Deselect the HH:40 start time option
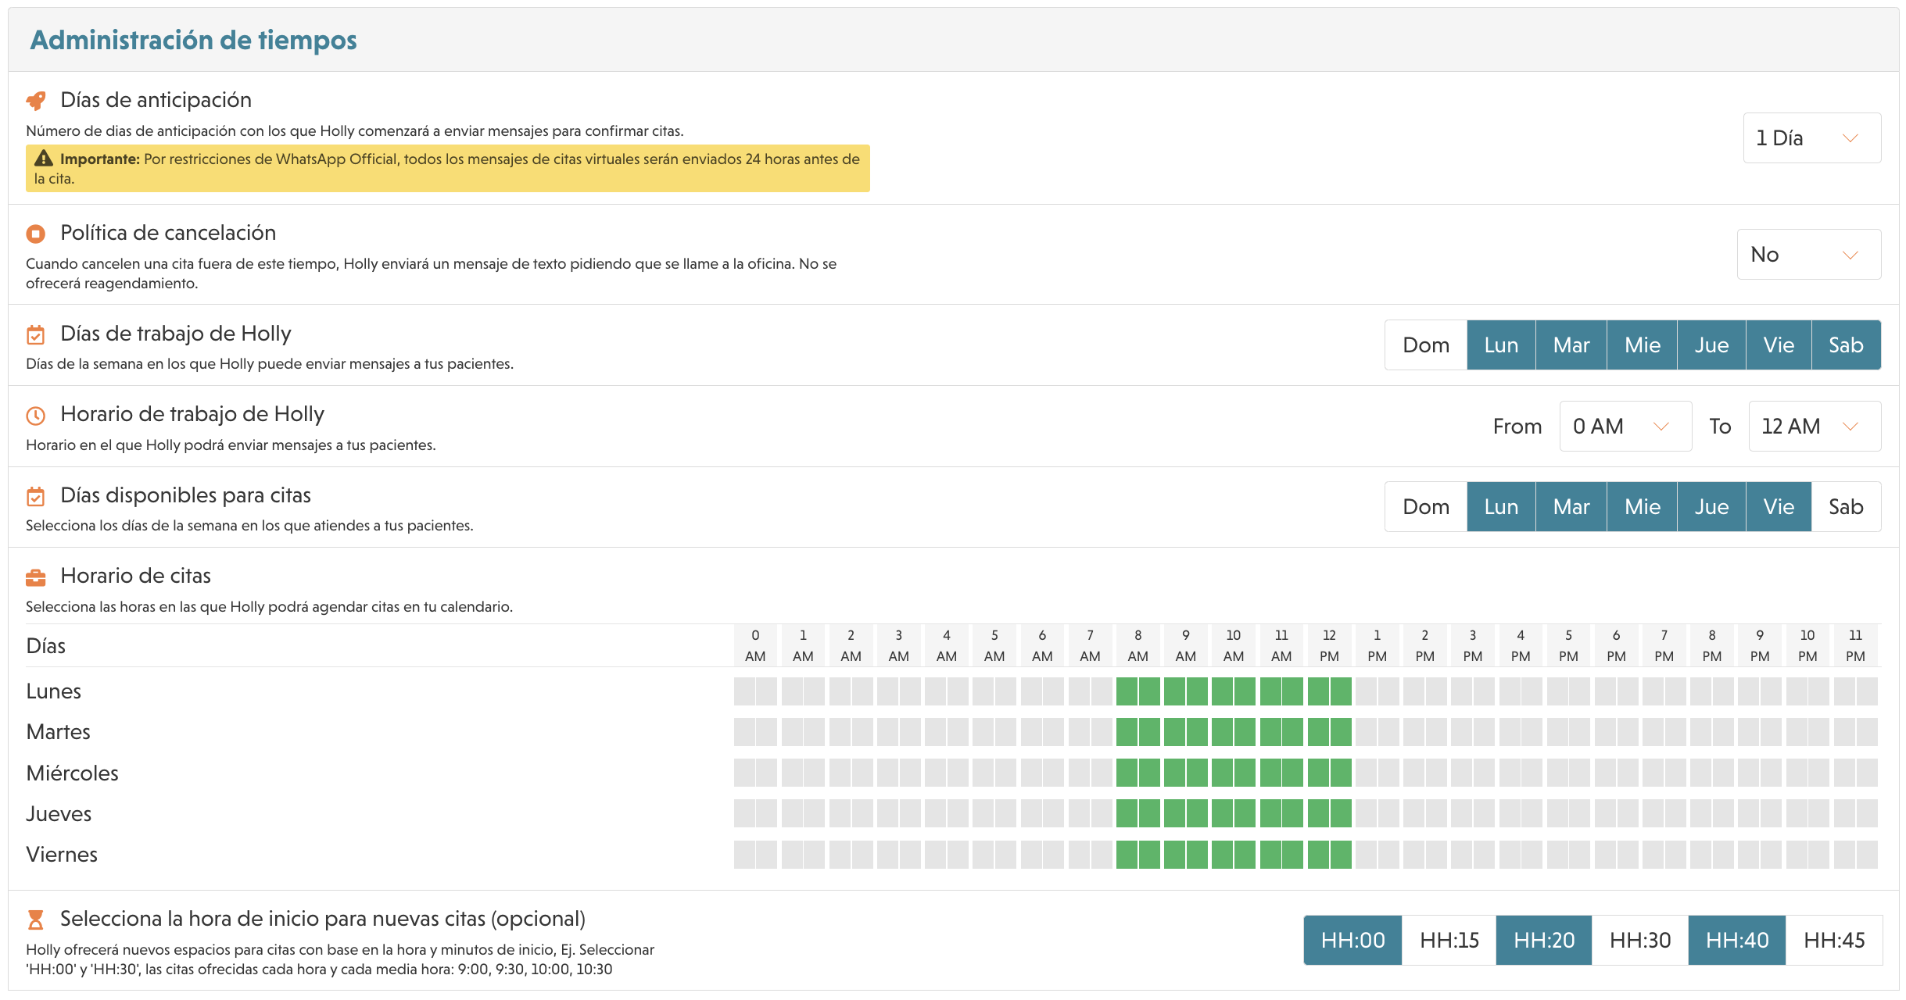The height and width of the screenshot is (1000, 1906). (1737, 941)
